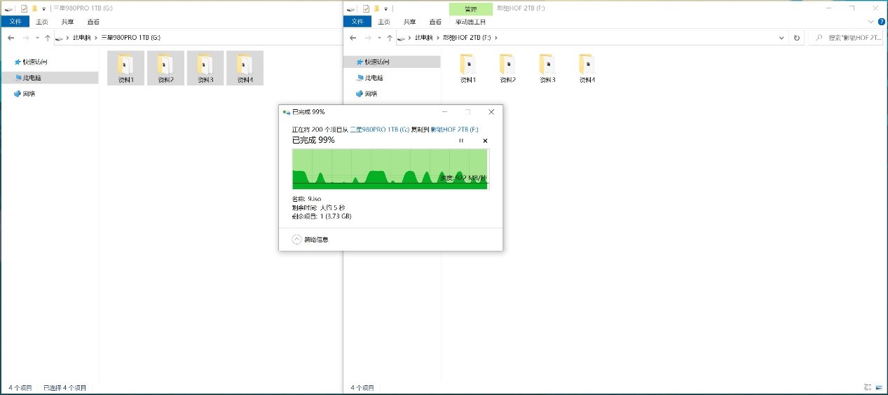Open 文件 menu in F: window
The width and height of the screenshot is (888, 395).
click(x=357, y=22)
